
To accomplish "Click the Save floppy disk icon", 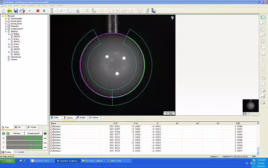I will click(16, 11).
